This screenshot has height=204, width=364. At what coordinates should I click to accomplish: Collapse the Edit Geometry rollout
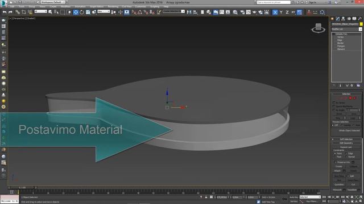click(346, 143)
